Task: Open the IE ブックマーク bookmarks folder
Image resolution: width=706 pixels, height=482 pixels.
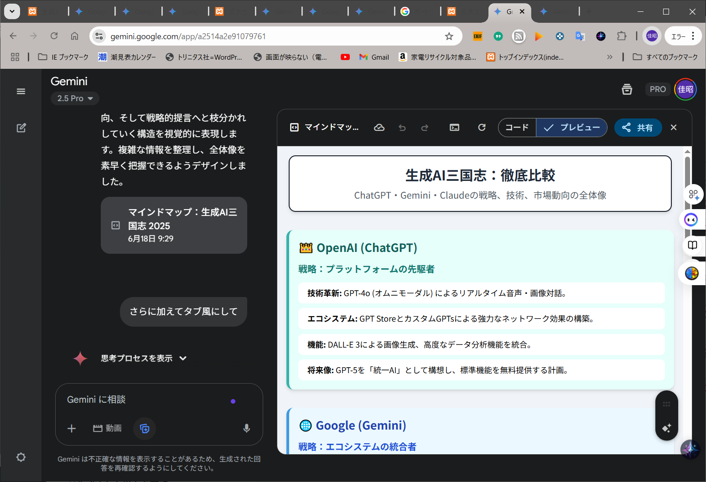Action: pos(63,57)
